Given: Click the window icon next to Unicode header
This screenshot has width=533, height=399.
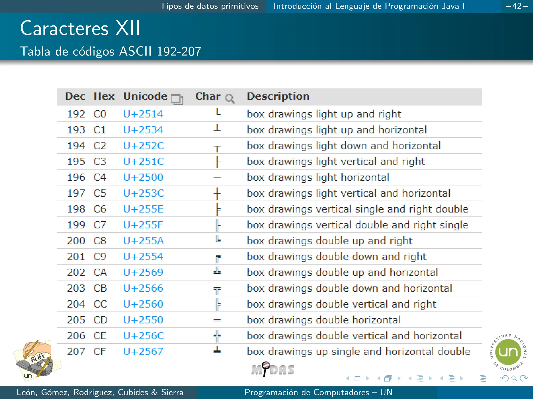Looking at the screenshot, I should point(177,99).
